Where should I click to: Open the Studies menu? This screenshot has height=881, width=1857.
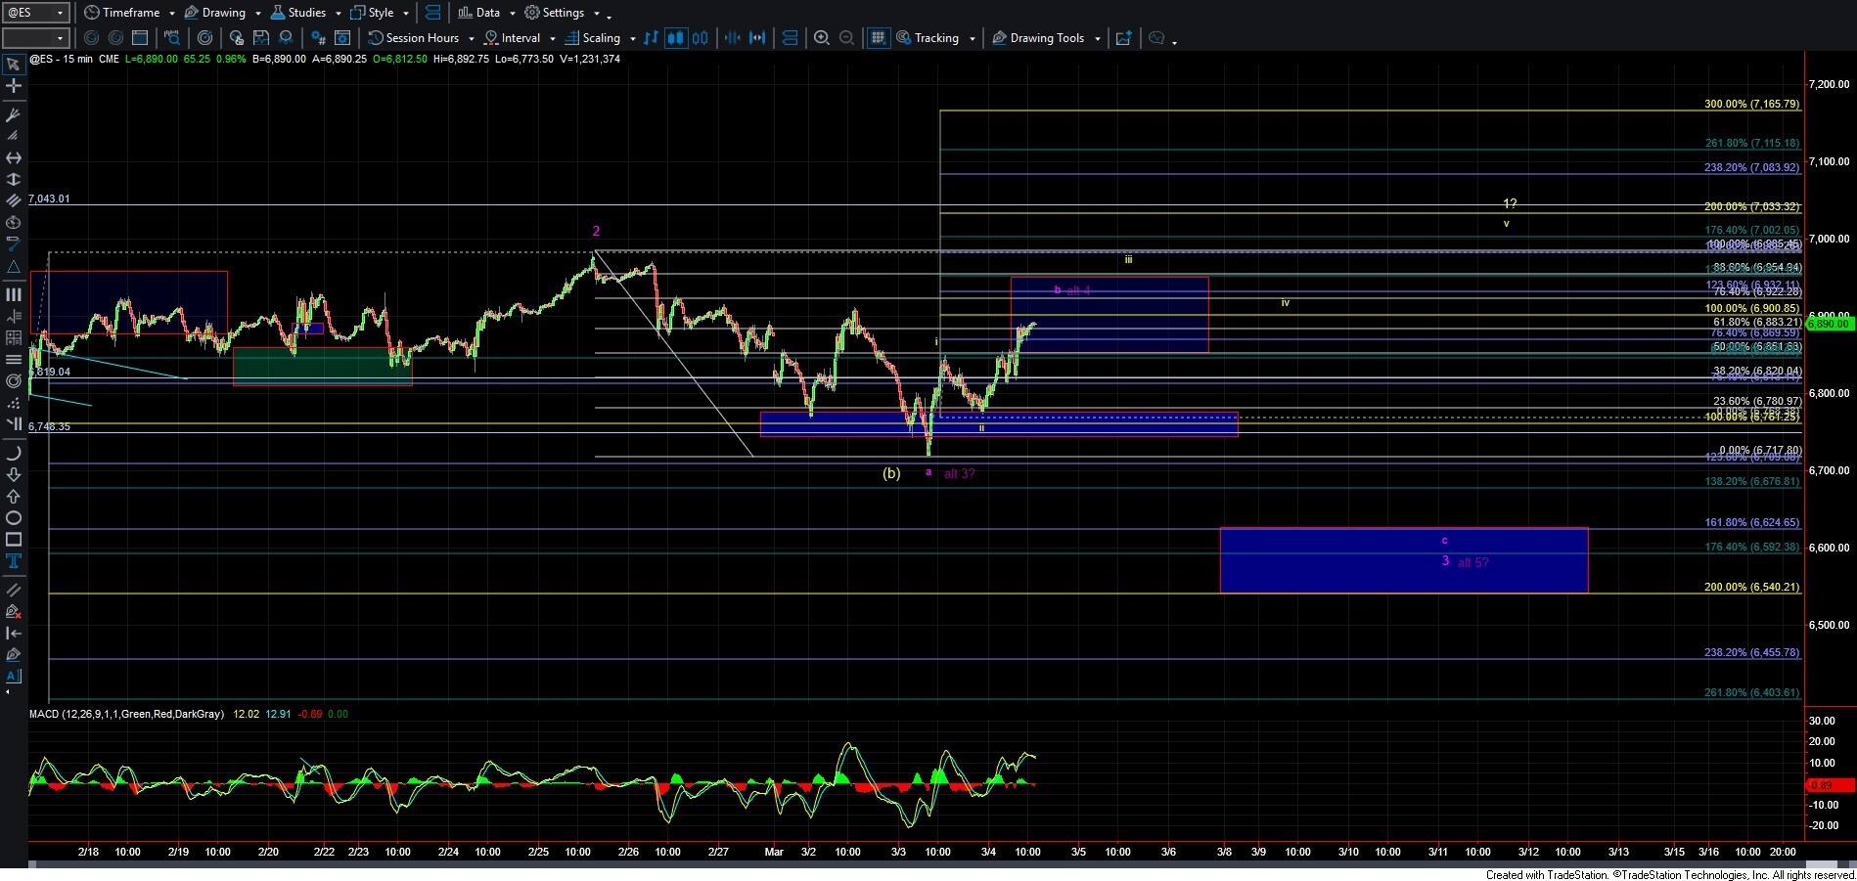pyautogui.click(x=305, y=13)
